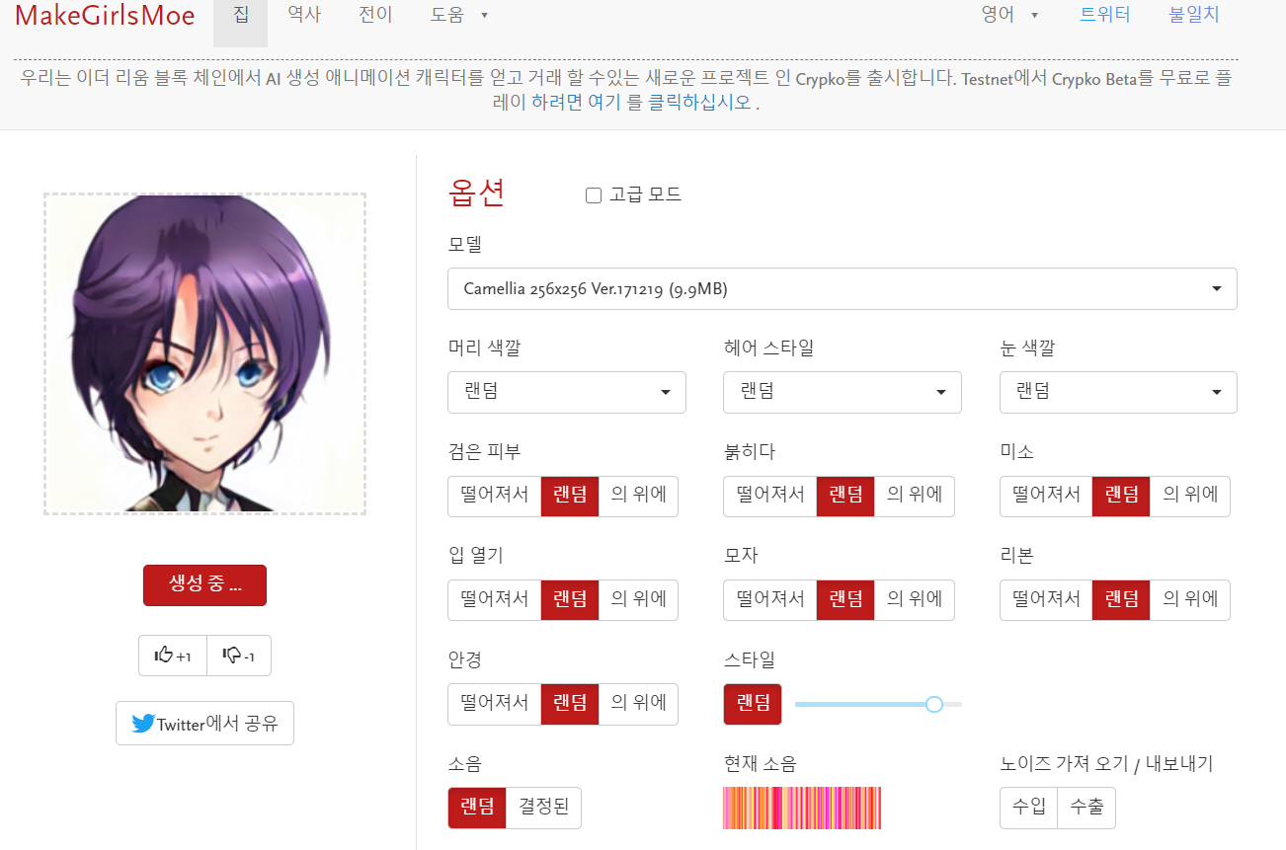
Task: Set 입 열기 to 의 위에
Action: (x=638, y=599)
